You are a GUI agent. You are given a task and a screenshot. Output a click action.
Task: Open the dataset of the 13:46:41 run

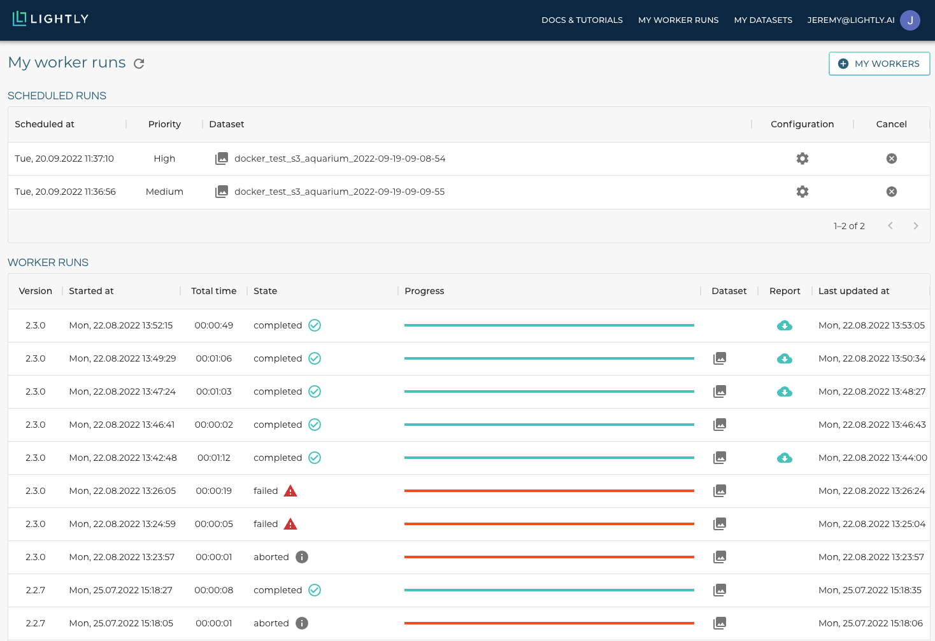[x=720, y=425]
